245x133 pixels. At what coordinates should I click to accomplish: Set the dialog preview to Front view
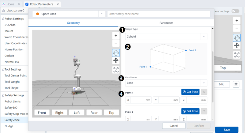[x=42, y=113]
